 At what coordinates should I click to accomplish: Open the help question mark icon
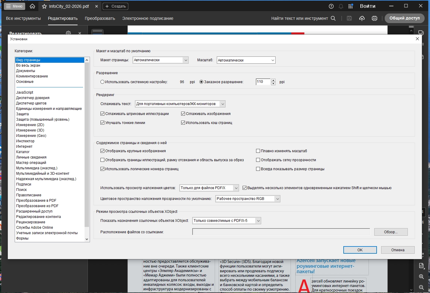tap(331, 6)
